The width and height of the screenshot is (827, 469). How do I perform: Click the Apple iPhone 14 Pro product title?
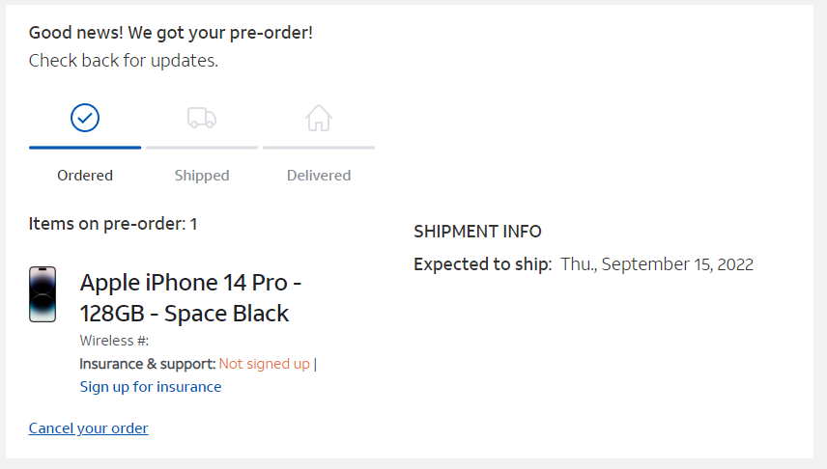pyautogui.click(x=190, y=298)
